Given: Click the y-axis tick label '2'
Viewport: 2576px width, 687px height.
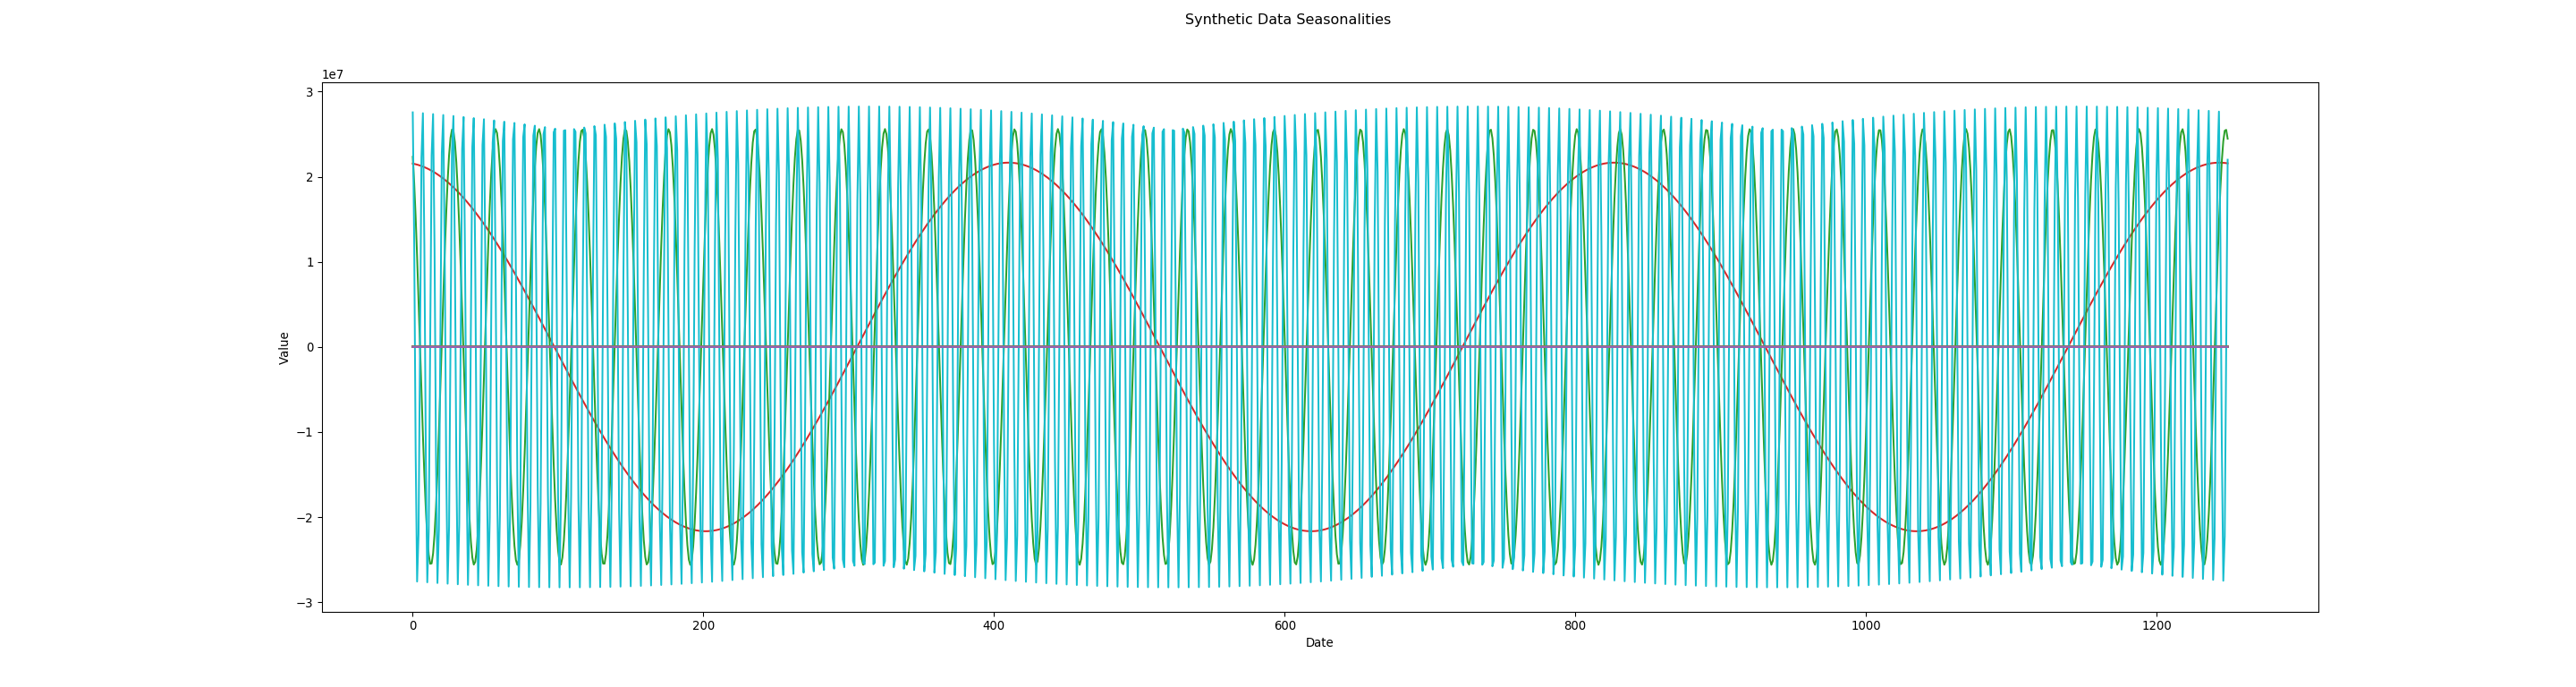Looking at the screenshot, I should (x=310, y=178).
